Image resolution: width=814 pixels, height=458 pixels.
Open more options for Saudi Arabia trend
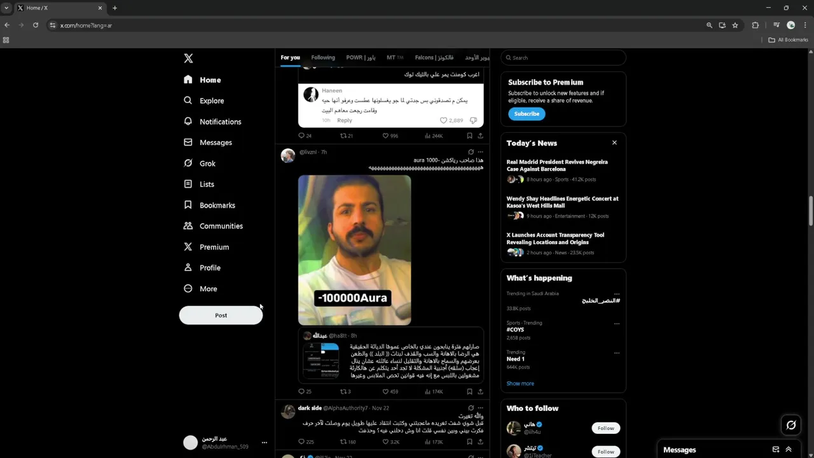click(x=616, y=294)
